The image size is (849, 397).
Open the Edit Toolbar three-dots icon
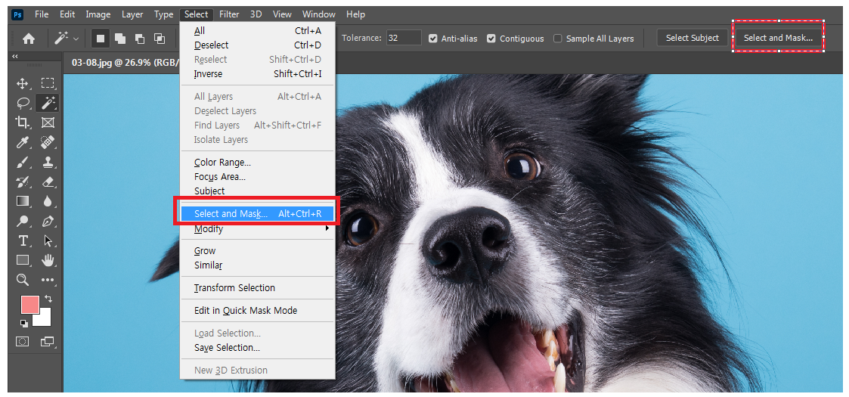(x=48, y=280)
